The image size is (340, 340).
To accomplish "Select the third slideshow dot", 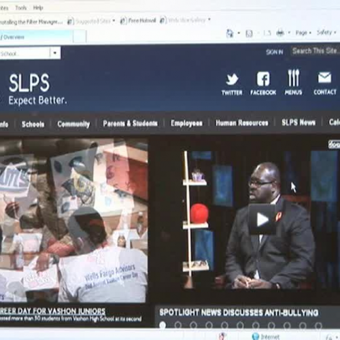I will tap(194, 325).
